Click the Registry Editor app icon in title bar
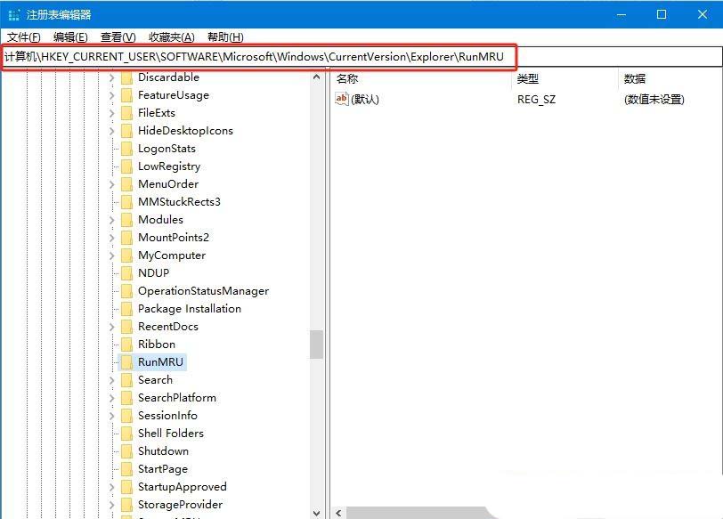This screenshot has height=519, width=723. point(13,14)
